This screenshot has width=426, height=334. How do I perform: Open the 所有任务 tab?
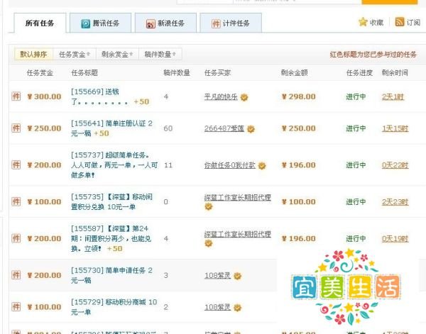click(x=40, y=23)
